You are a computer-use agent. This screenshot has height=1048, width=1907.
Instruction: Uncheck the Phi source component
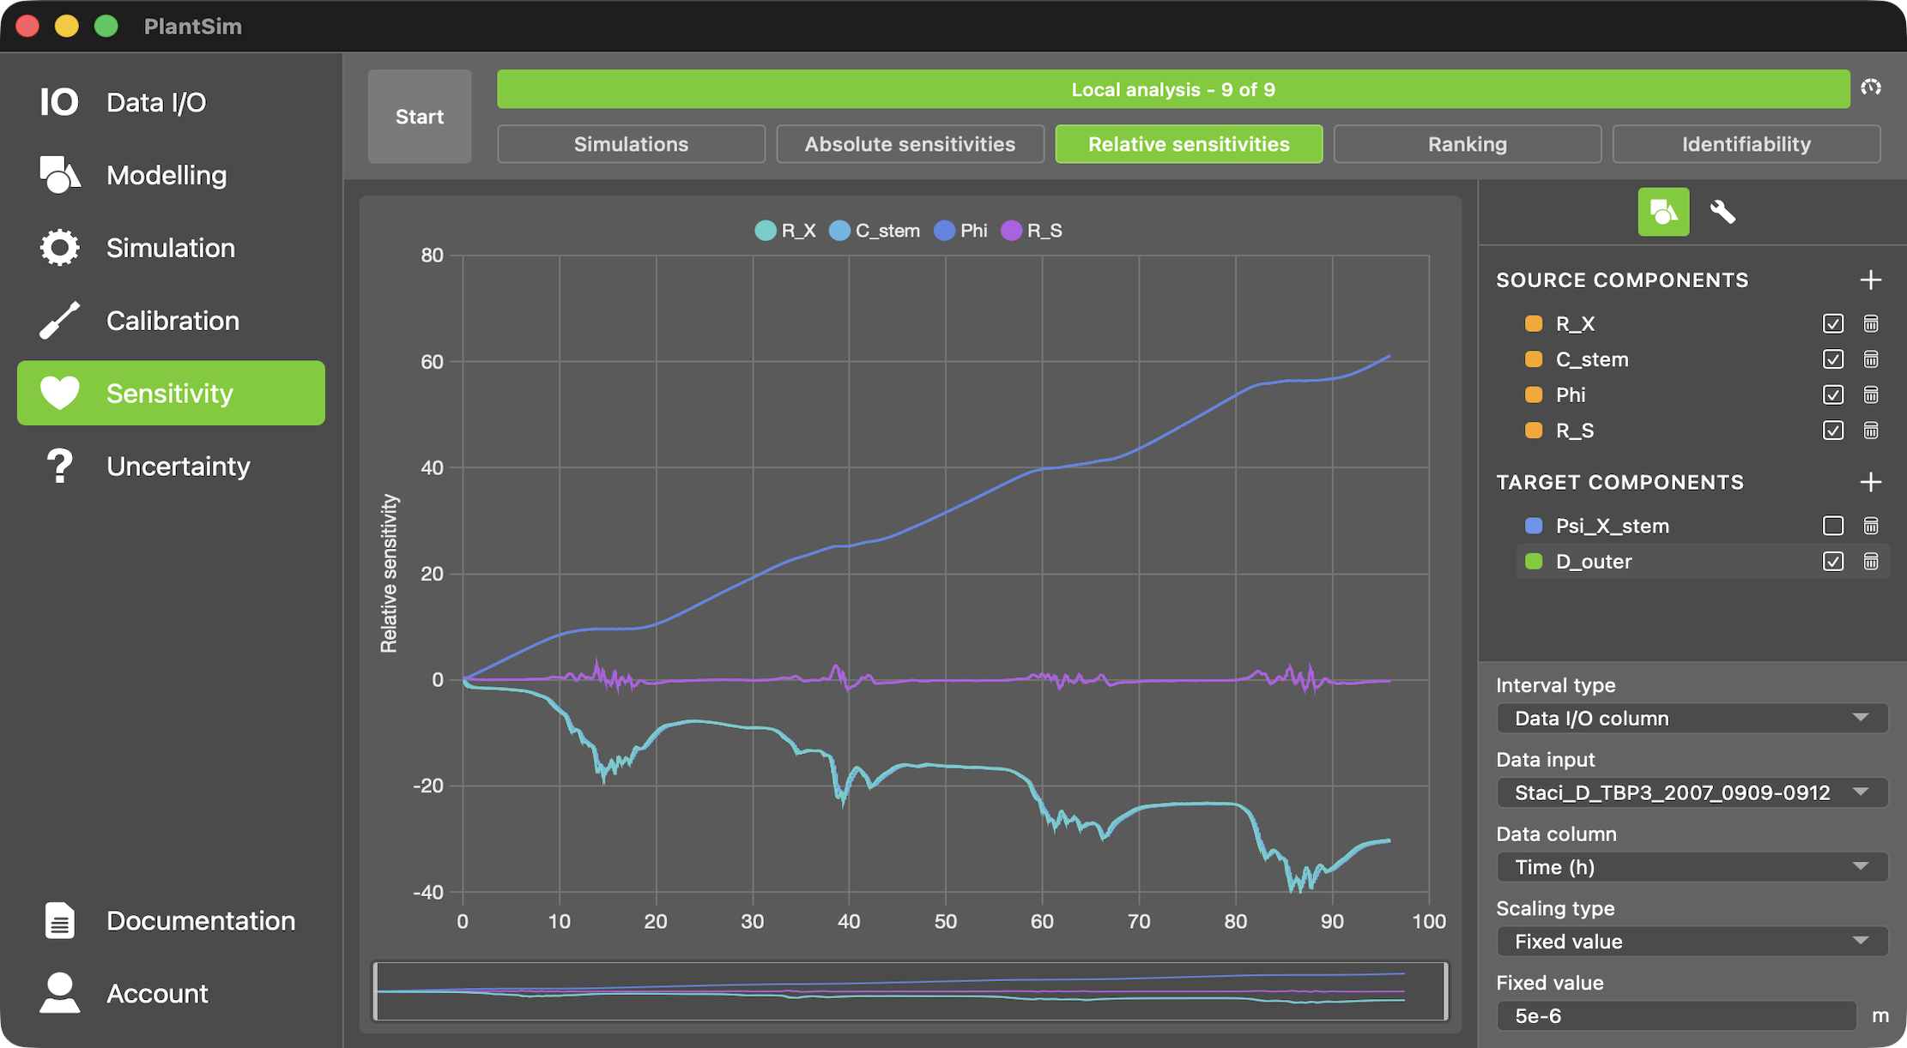(1832, 395)
